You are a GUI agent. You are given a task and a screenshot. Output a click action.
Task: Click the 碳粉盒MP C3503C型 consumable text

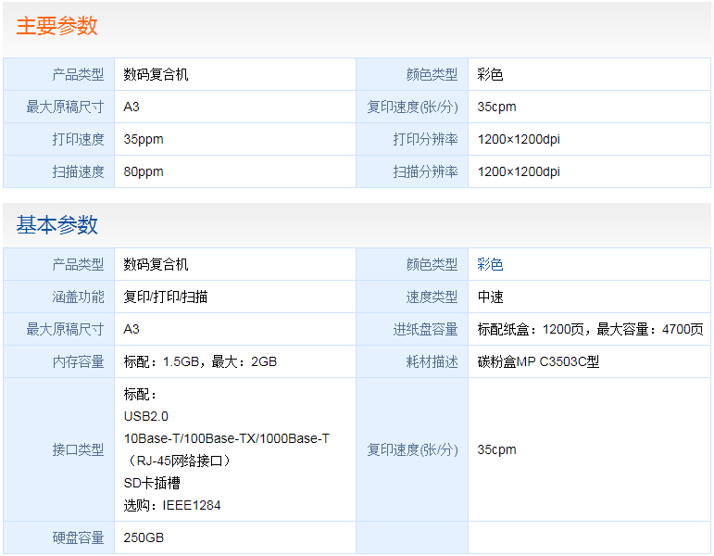click(538, 361)
